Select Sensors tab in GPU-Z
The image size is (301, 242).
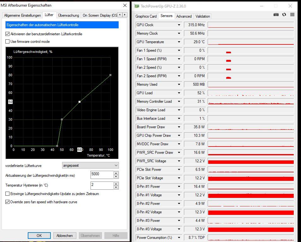[166, 16]
